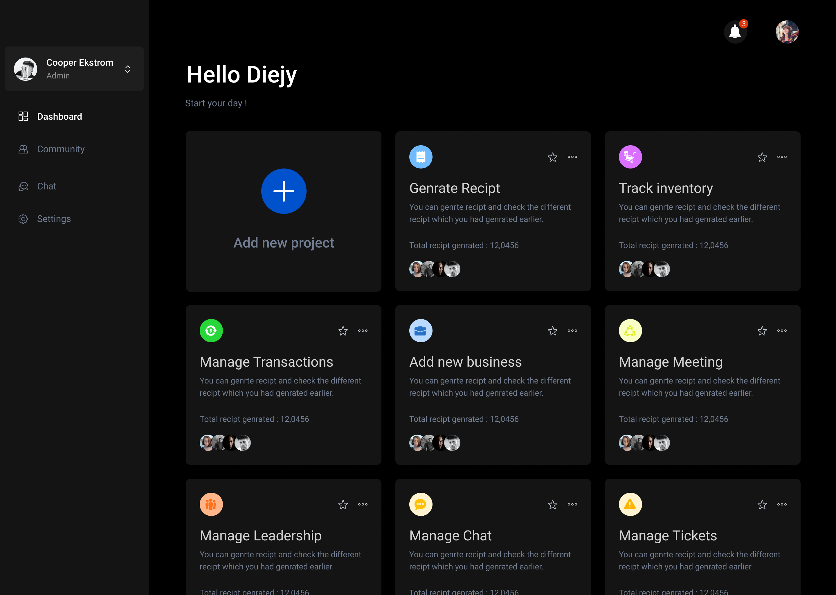This screenshot has height=595, width=836.
Task: Open the Genrate Recipt title
Action: click(454, 188)
